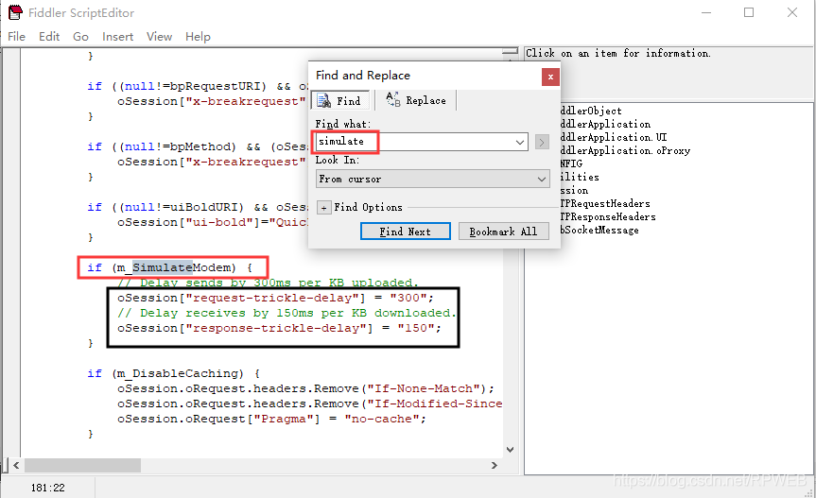Open the Edit menu
Image resolution: width=816 pixels, height=498 pixels.
pos(49,37)
